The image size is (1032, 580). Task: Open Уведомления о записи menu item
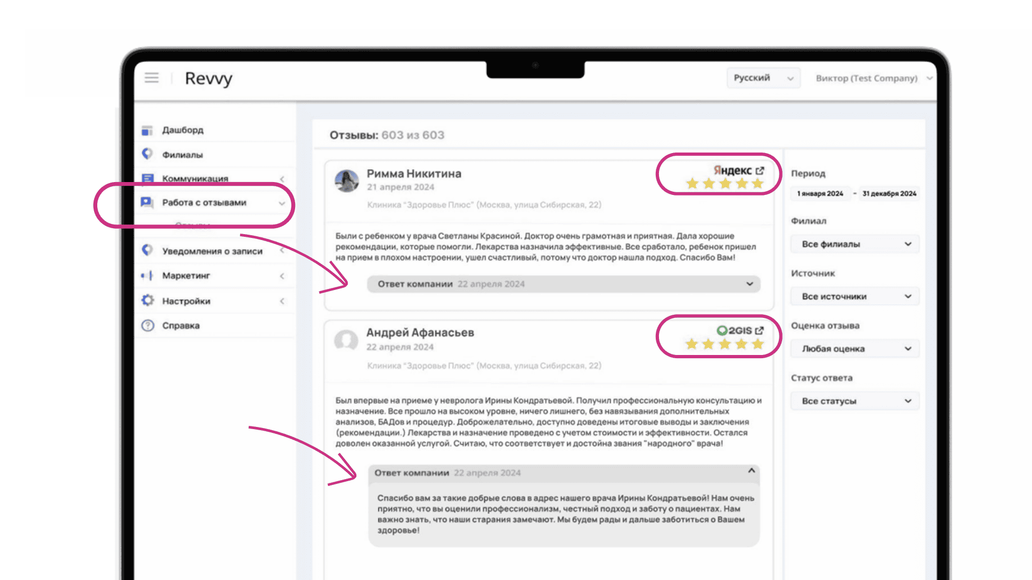pyautogui.click(x=212, y=251)
